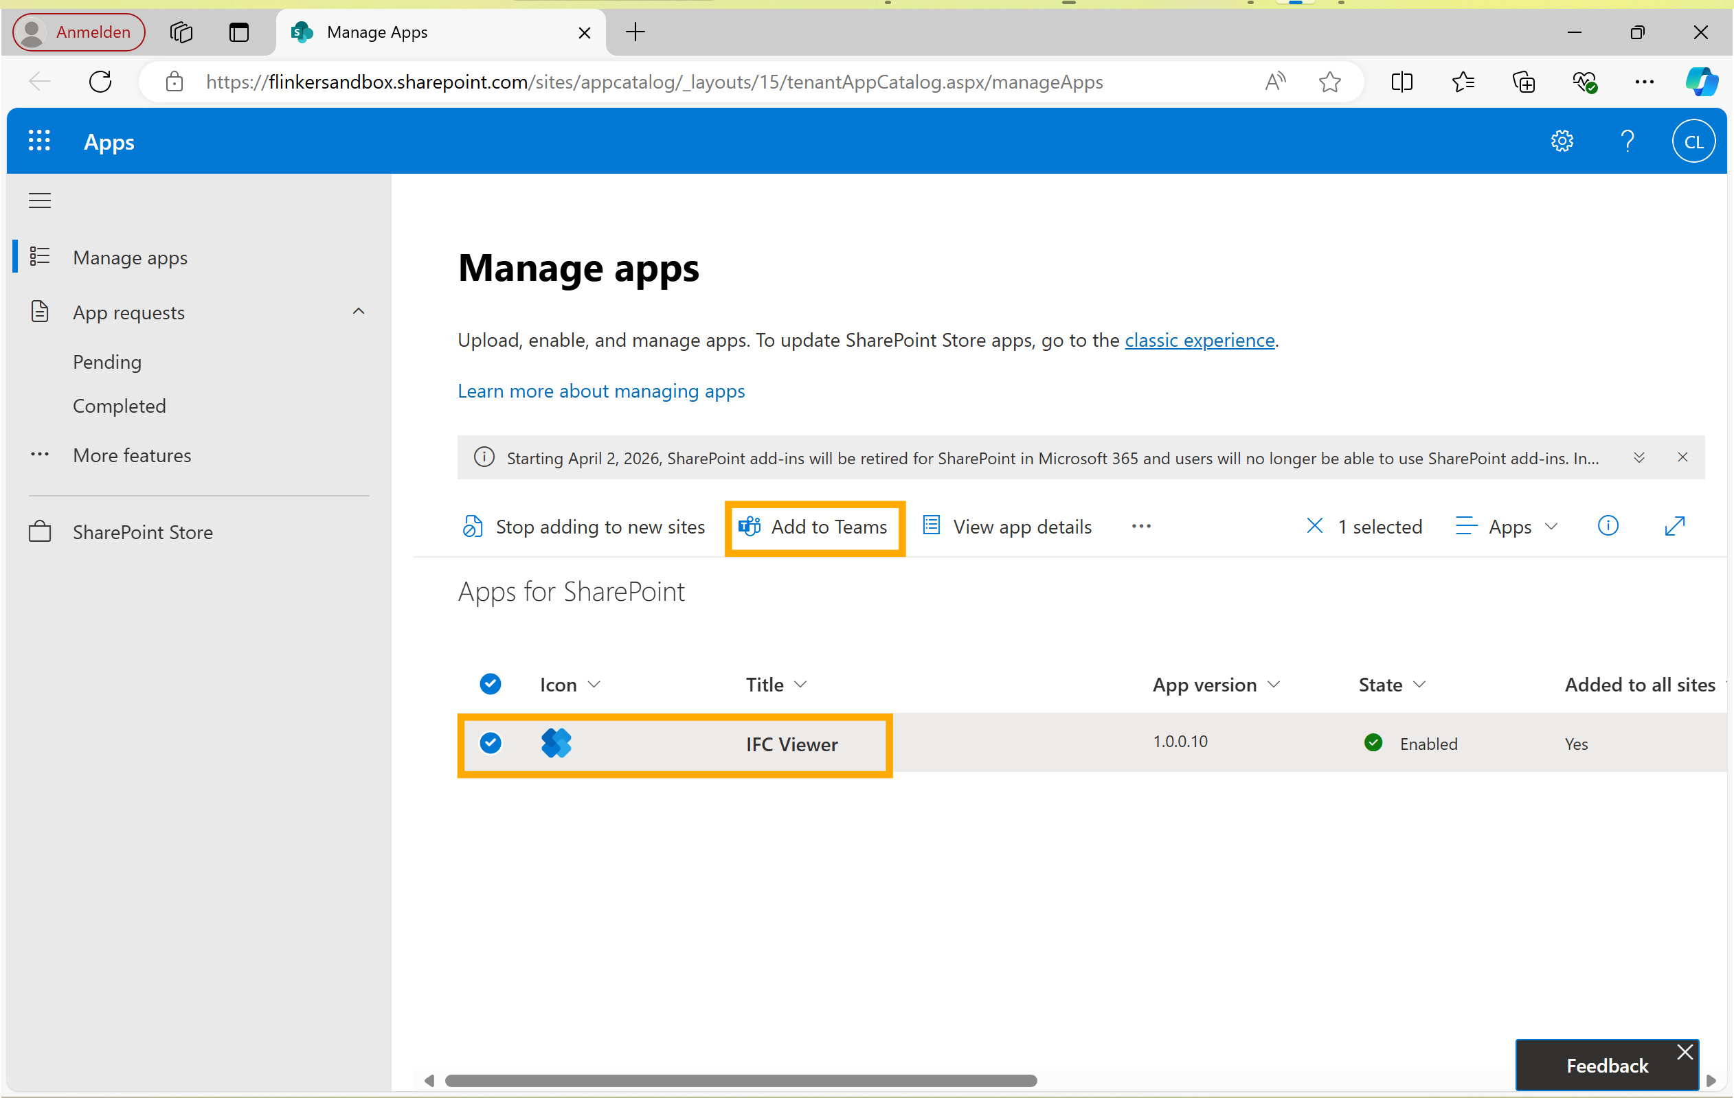
Task: Open Edge workspaces icon
Action: pyautogui.click(x=181, y=32)
